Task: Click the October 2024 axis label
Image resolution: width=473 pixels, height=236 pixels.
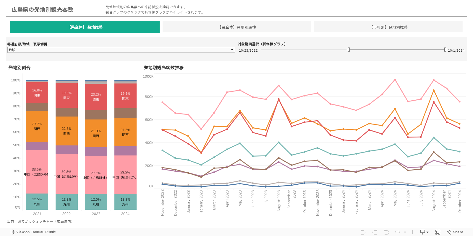Action: pyautogui.click(x=460, y=201)
